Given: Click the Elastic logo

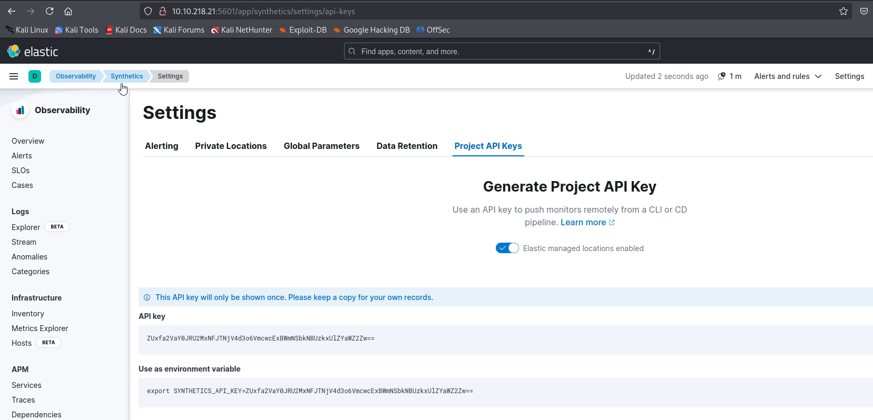Looking at the screenshot, I should [x=33, y=51].
